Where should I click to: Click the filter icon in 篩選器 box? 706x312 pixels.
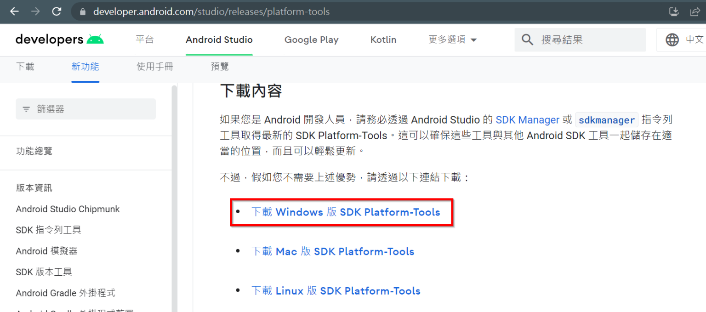click(26, 108)
